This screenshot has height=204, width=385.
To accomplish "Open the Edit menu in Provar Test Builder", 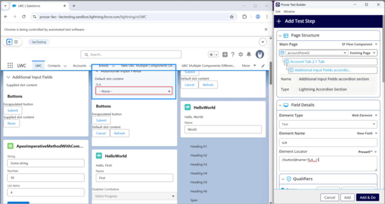I will [277, 11].
